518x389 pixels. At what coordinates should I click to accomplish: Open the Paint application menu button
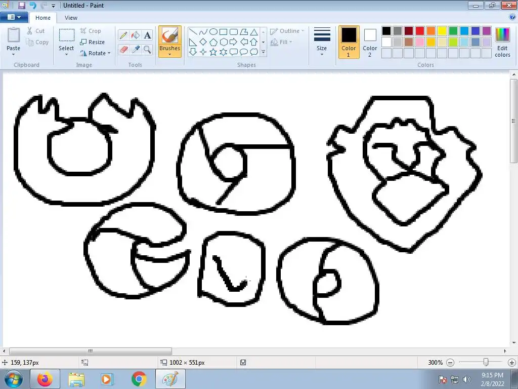(x=14, y=17)
